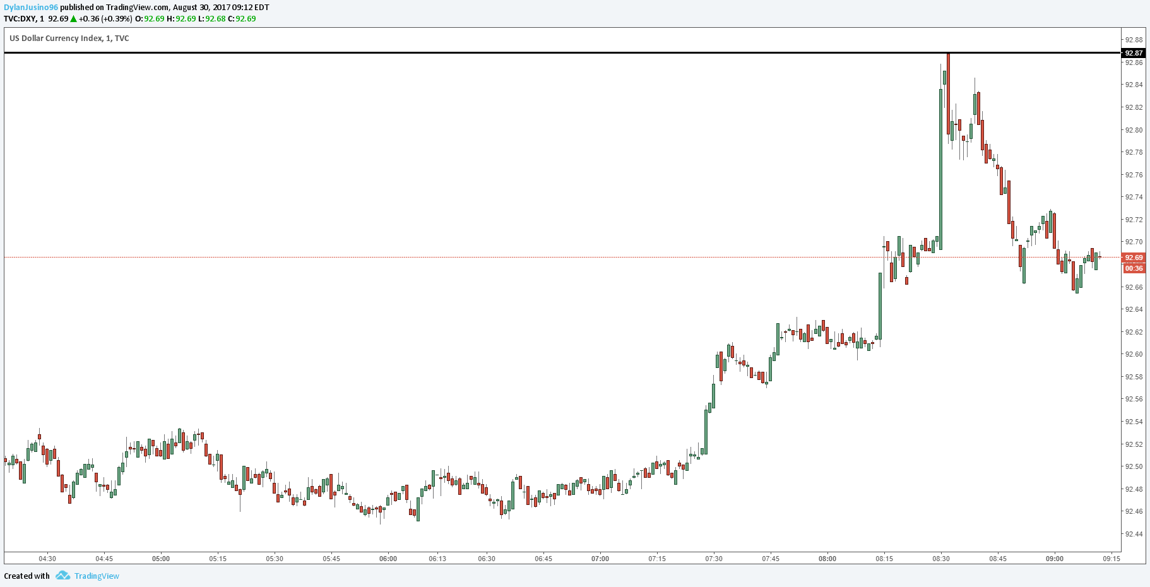The height and width of the screenshot is (587, 1150).
Task: Open the TradingView link in footer
Action: 97,576
